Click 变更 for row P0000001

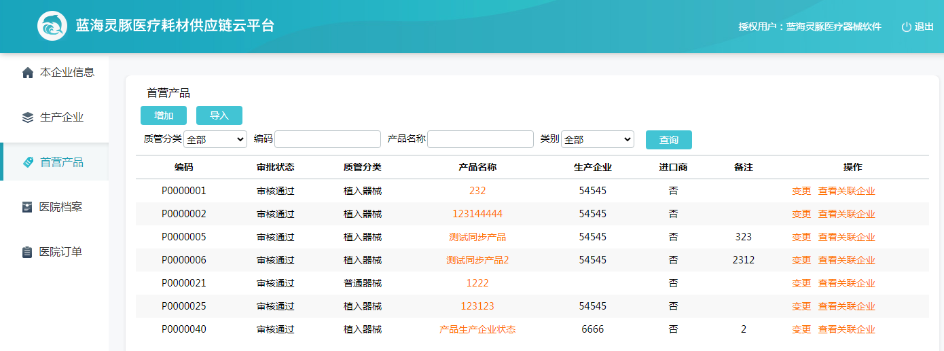(801, 191)
